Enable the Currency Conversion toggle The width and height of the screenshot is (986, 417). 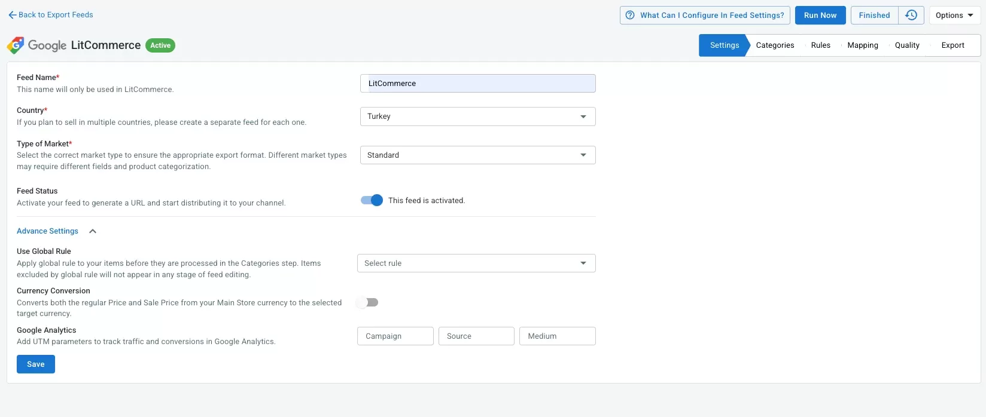367,302
